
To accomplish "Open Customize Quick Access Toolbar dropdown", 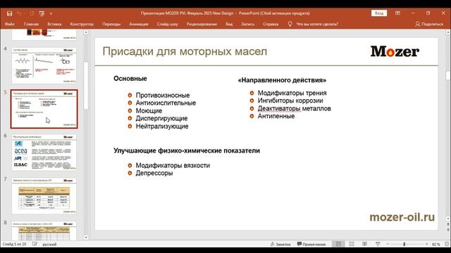I will (51, 13).
